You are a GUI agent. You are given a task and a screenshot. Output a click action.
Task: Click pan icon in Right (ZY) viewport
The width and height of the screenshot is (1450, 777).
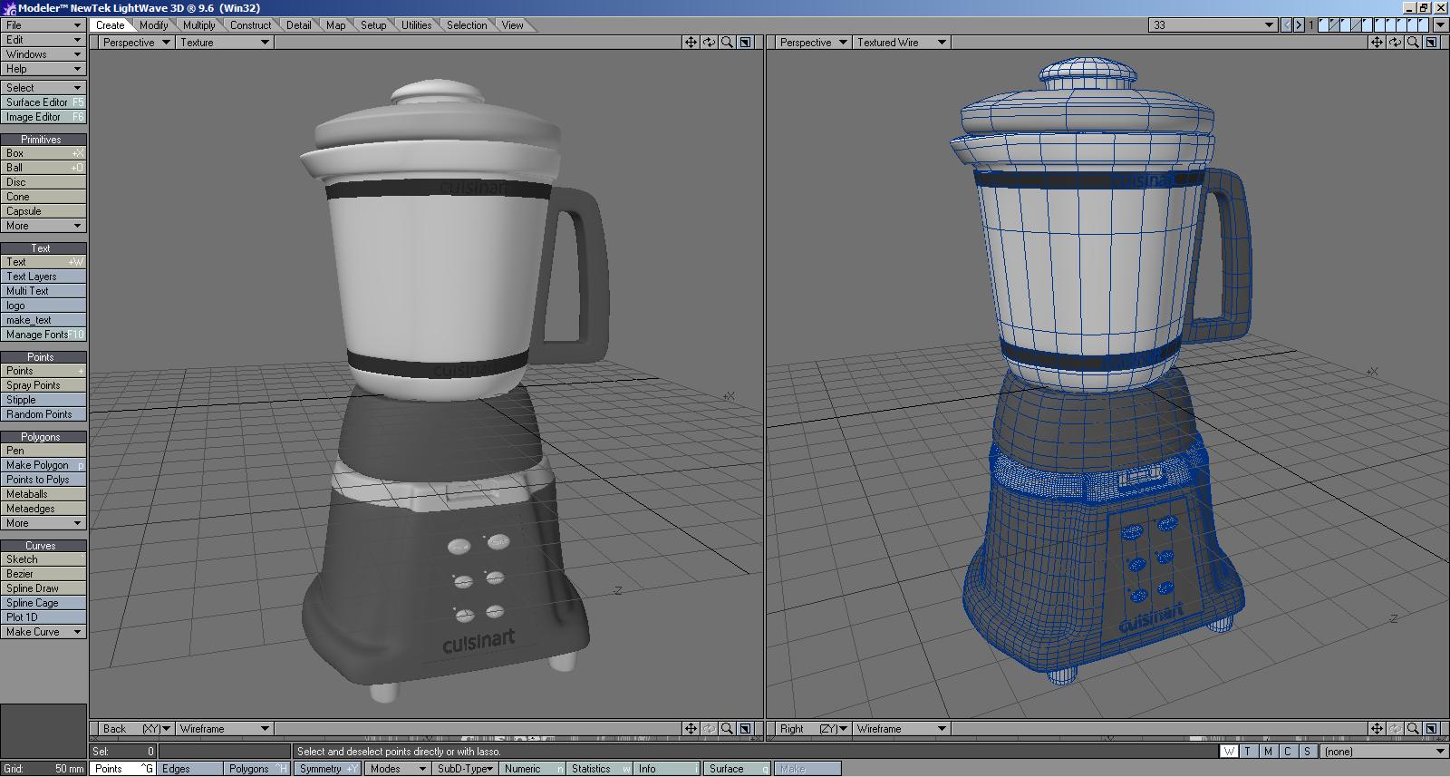[1377, 729]
